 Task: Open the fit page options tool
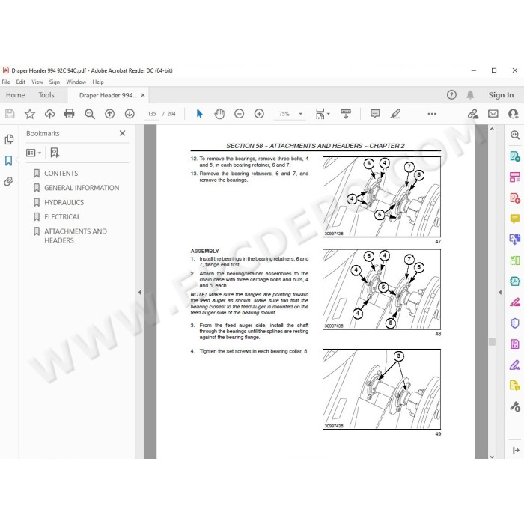(x=320, y=114)
